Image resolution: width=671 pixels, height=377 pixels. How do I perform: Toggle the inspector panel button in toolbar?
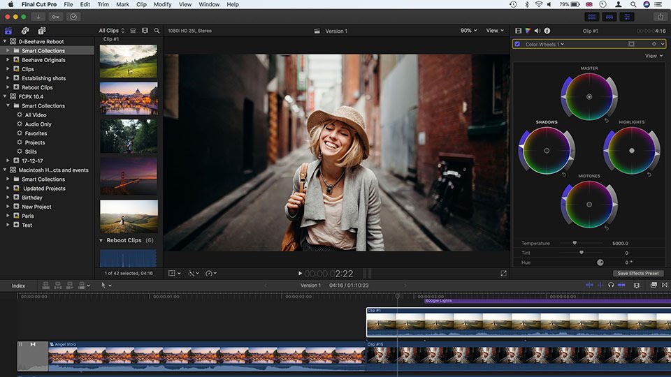[x=626, y=17]
